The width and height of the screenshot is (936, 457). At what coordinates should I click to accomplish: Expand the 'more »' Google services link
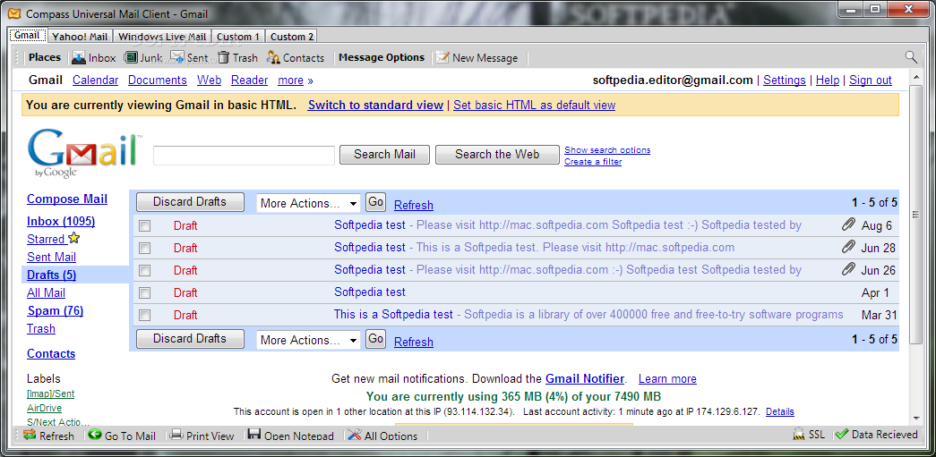(296, 80)
